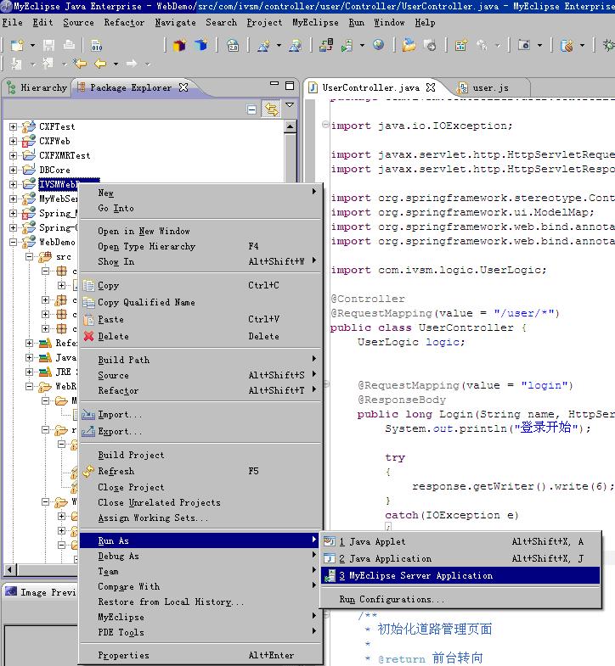
Task: Open the Refactor menu
Action: 124,23
